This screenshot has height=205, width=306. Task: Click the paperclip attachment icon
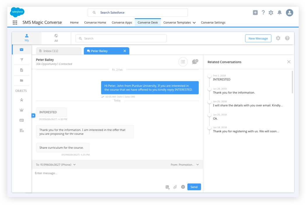point(175,187)
